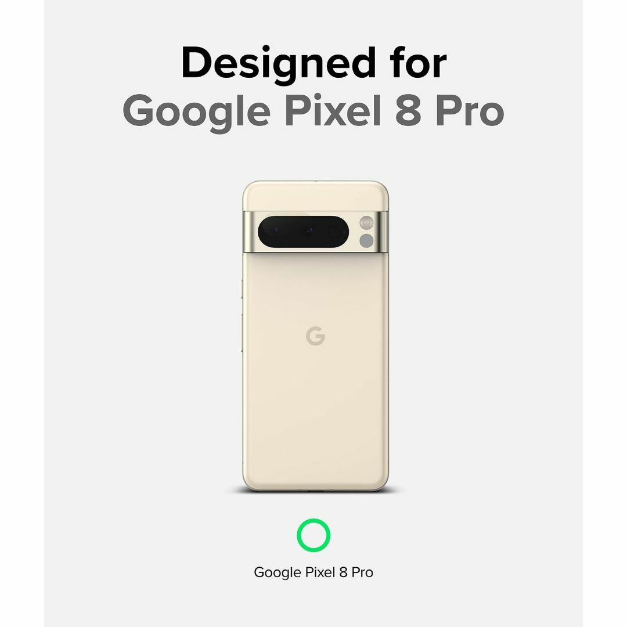Click the word 'Pixel' in the bottom caption
The height and width of the screenshot is (627, 627).
point(320,572)
